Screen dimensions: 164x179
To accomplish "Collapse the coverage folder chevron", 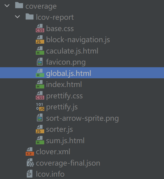I will coord(7,6).
